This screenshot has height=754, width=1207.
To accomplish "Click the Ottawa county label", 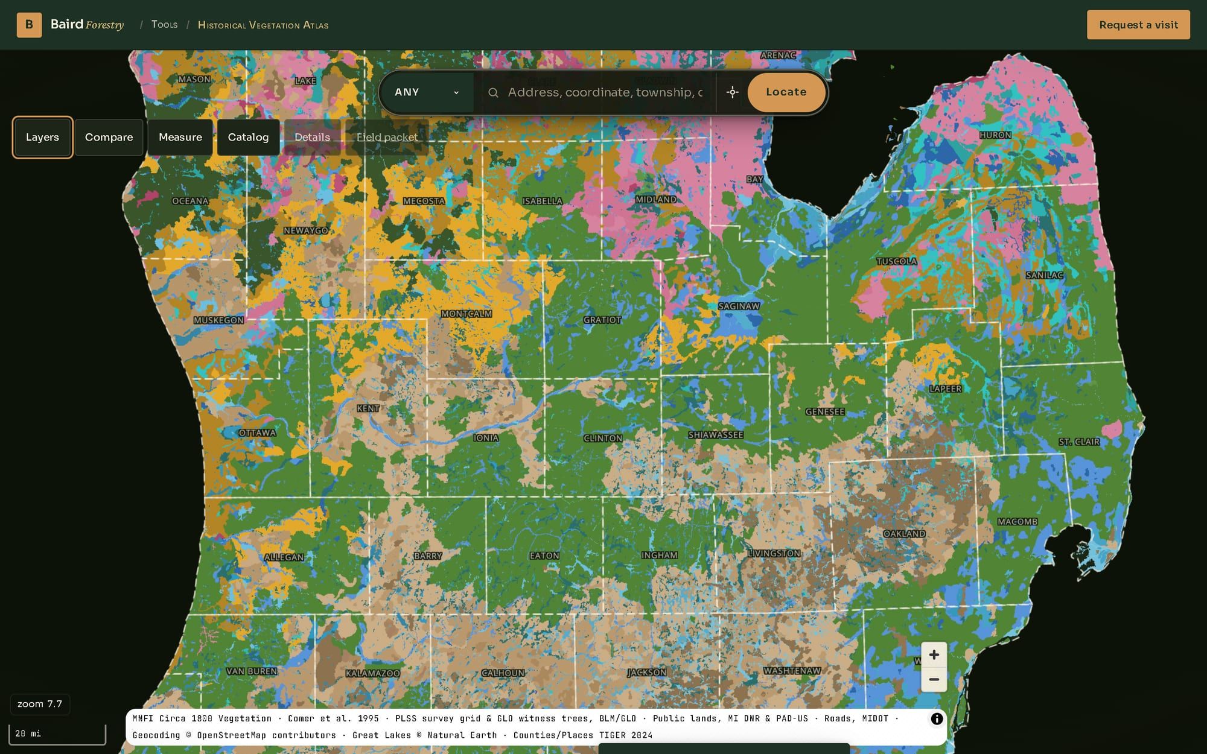I will click(x=257, y=433).
